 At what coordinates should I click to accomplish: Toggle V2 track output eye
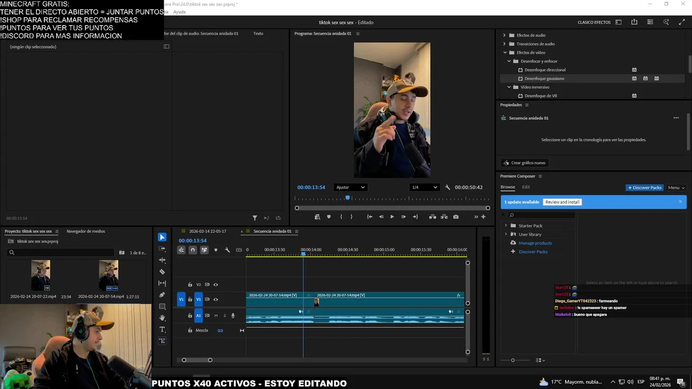[216, 285]
